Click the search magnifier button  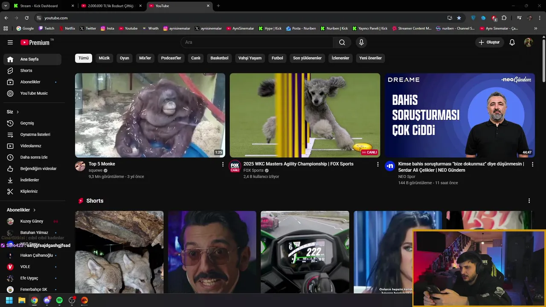[342, 42]
